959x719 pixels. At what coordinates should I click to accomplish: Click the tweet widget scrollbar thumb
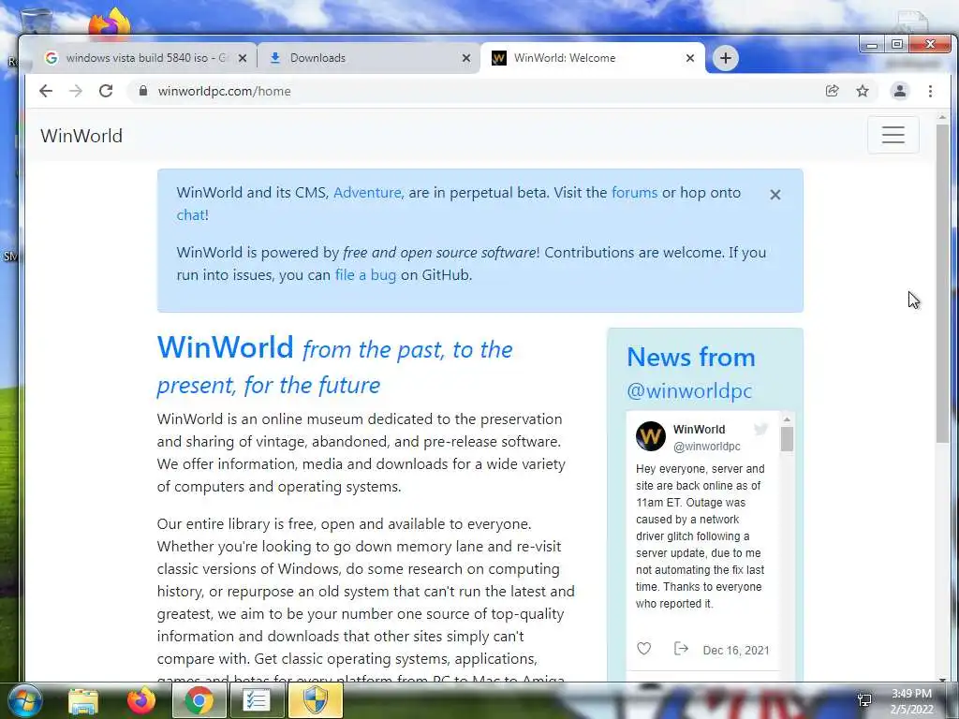tap(787, 439)
